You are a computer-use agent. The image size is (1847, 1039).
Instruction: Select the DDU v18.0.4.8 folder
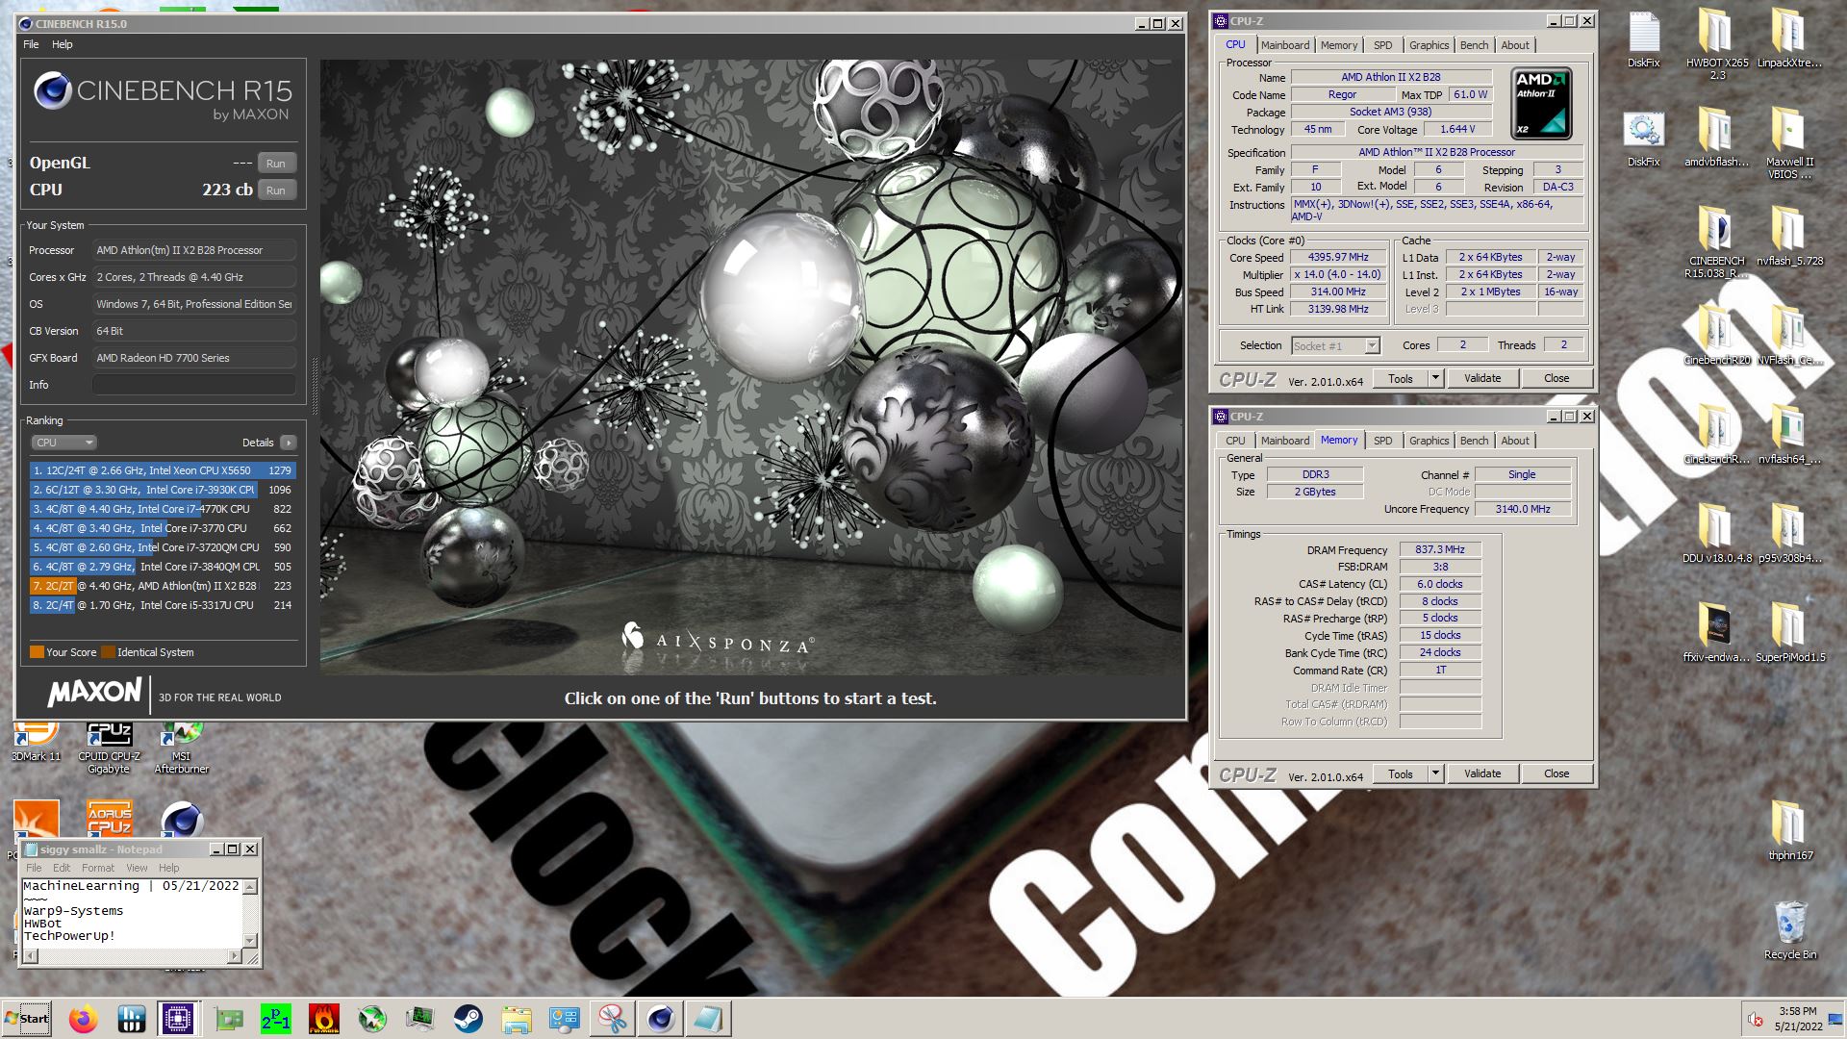pyautogui.click(x=1716, y=533)
